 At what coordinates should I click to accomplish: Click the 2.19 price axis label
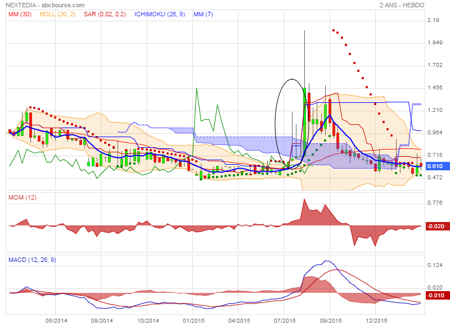433,20
